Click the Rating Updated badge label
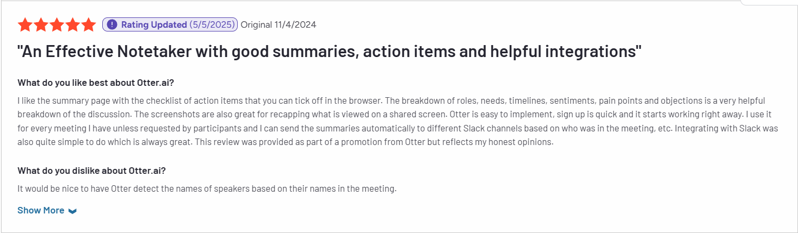This screenshot has width=798, height=233. (x=154, y=24)
